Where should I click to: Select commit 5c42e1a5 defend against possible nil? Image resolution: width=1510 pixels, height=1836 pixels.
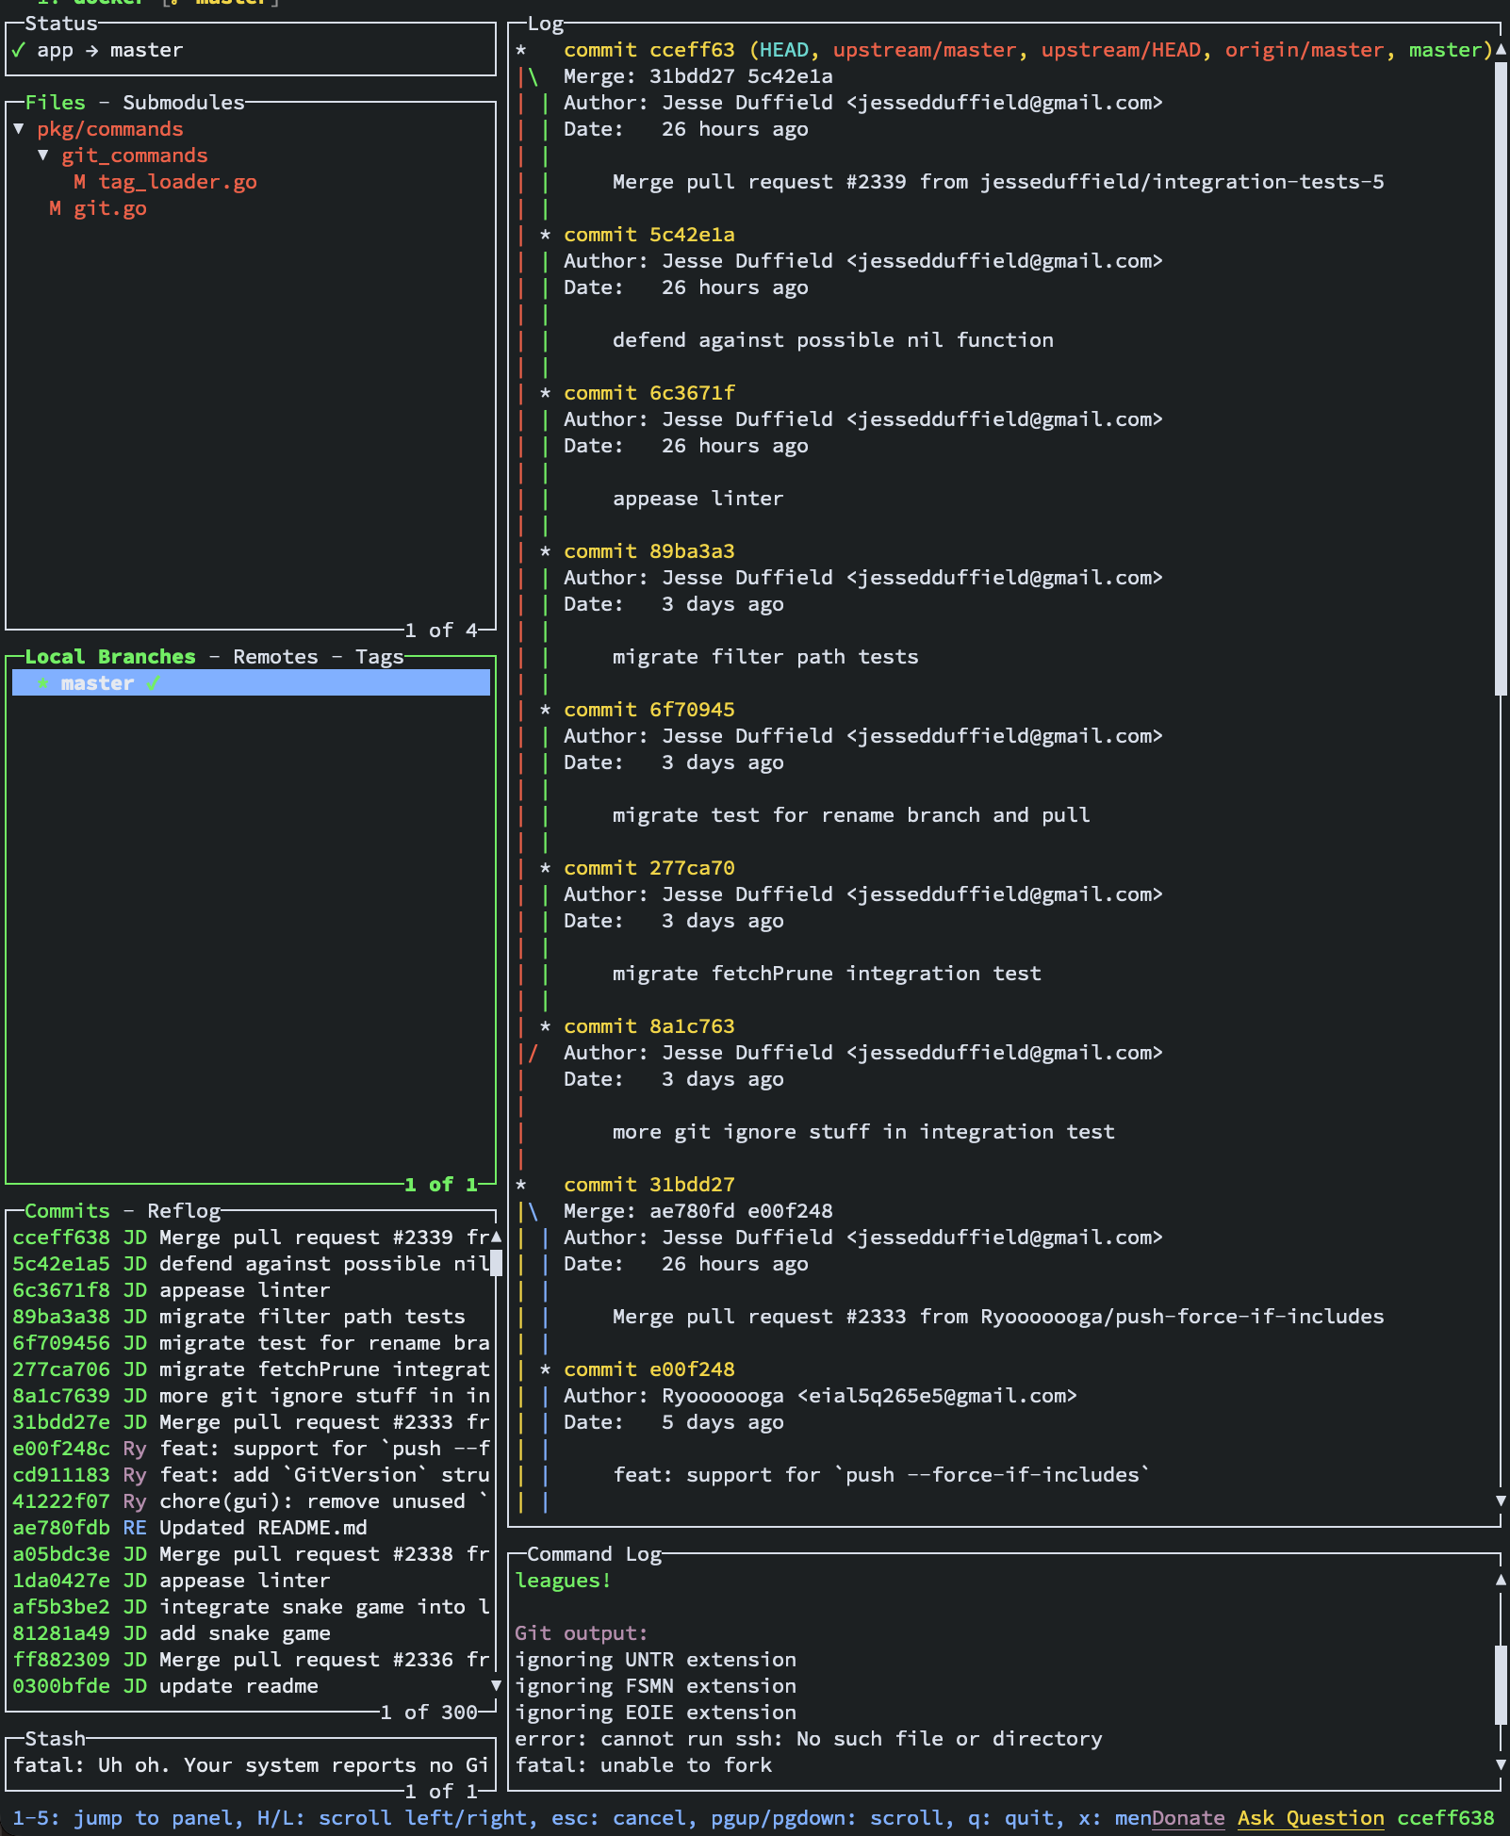pyautogui.click(x=251, y=1264)
